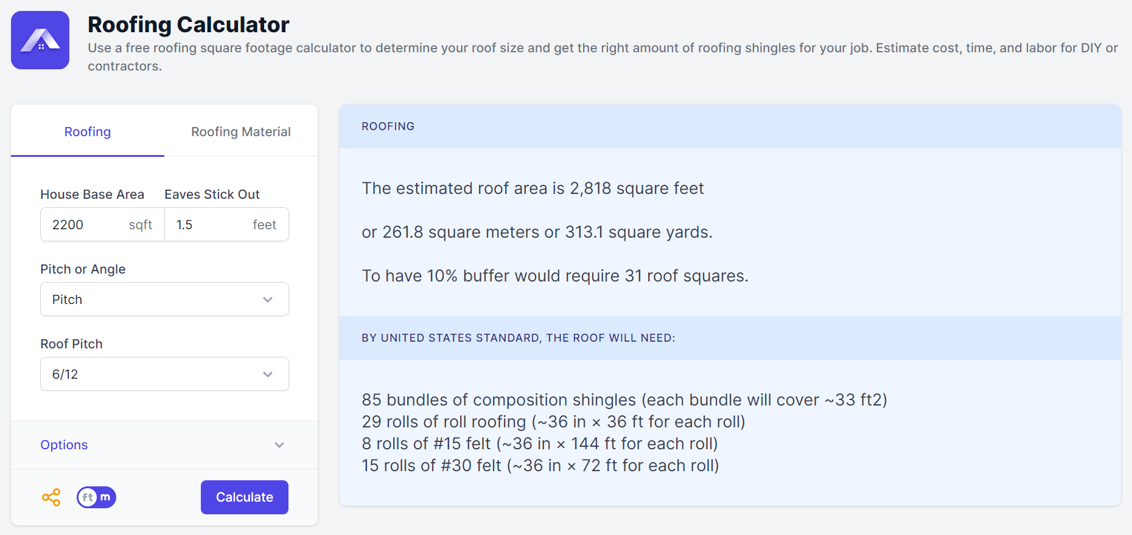Click the estimated roof area result text

[533, 188]
